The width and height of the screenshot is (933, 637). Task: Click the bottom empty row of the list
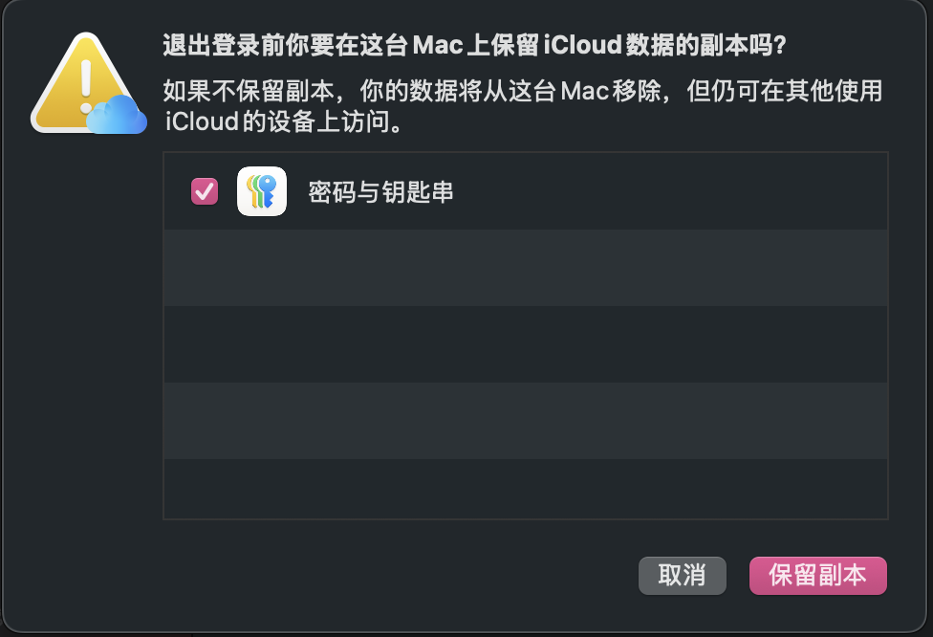pos(526,488)
